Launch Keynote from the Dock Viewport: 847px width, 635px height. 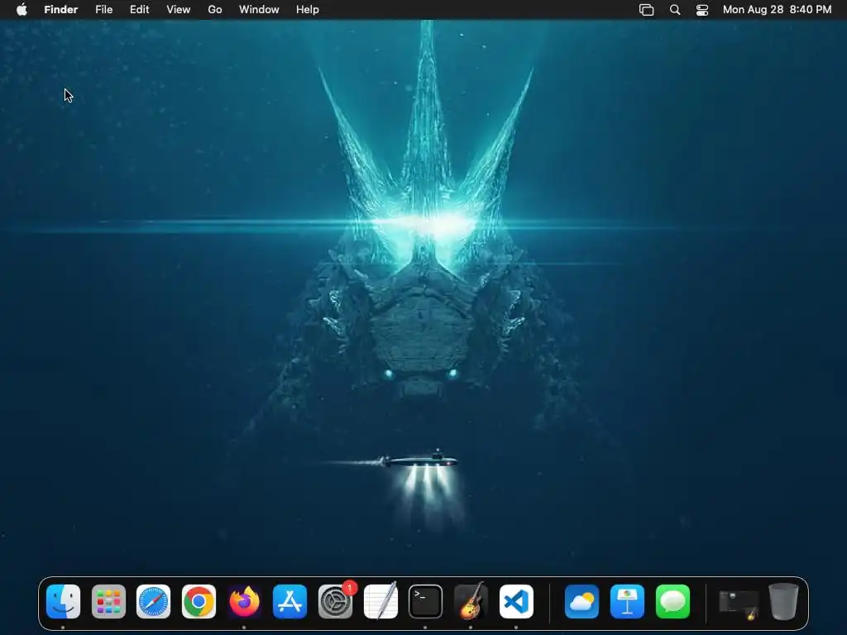point(627,601)
